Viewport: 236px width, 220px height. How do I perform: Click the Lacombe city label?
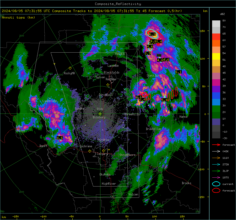coord(113,66)
